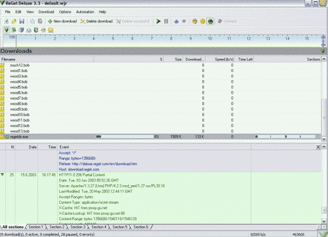328x237 pixels.
Task: Click the solid yellow circle icon
Action: click(202, 21)
